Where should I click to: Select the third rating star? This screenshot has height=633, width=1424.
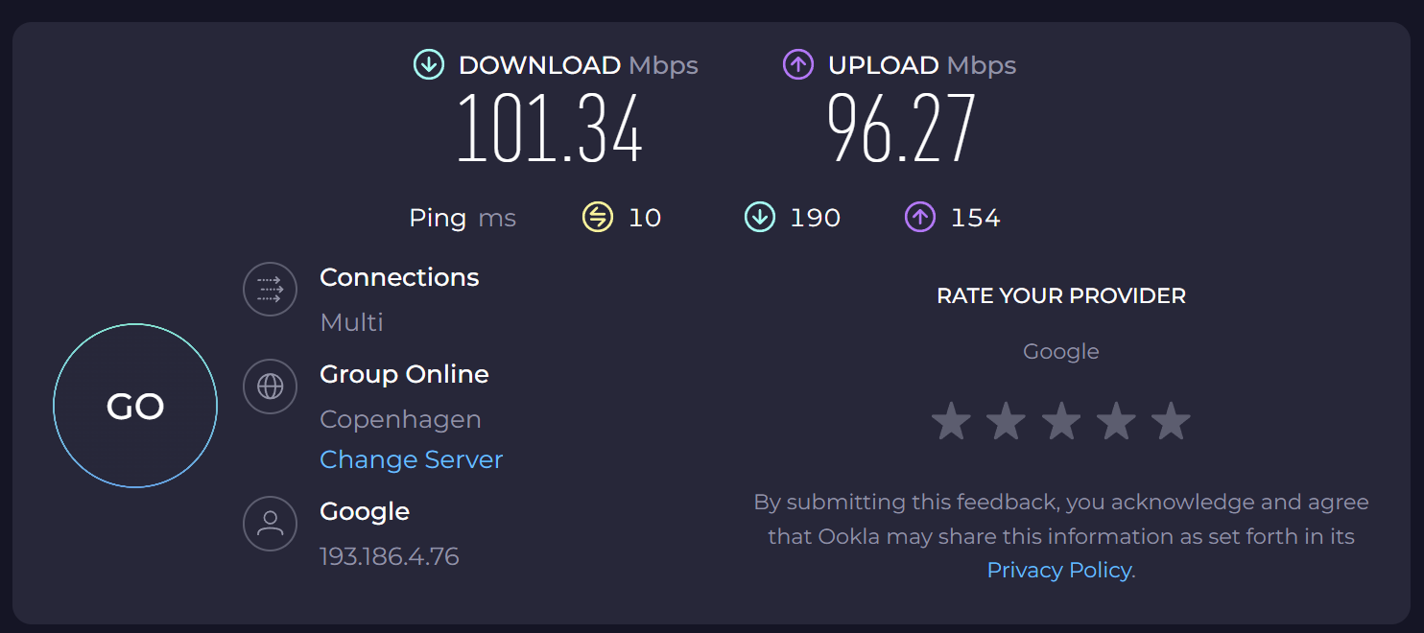[1061, 421]
